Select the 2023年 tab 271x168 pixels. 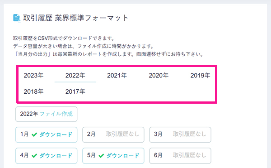coord(33,76)
